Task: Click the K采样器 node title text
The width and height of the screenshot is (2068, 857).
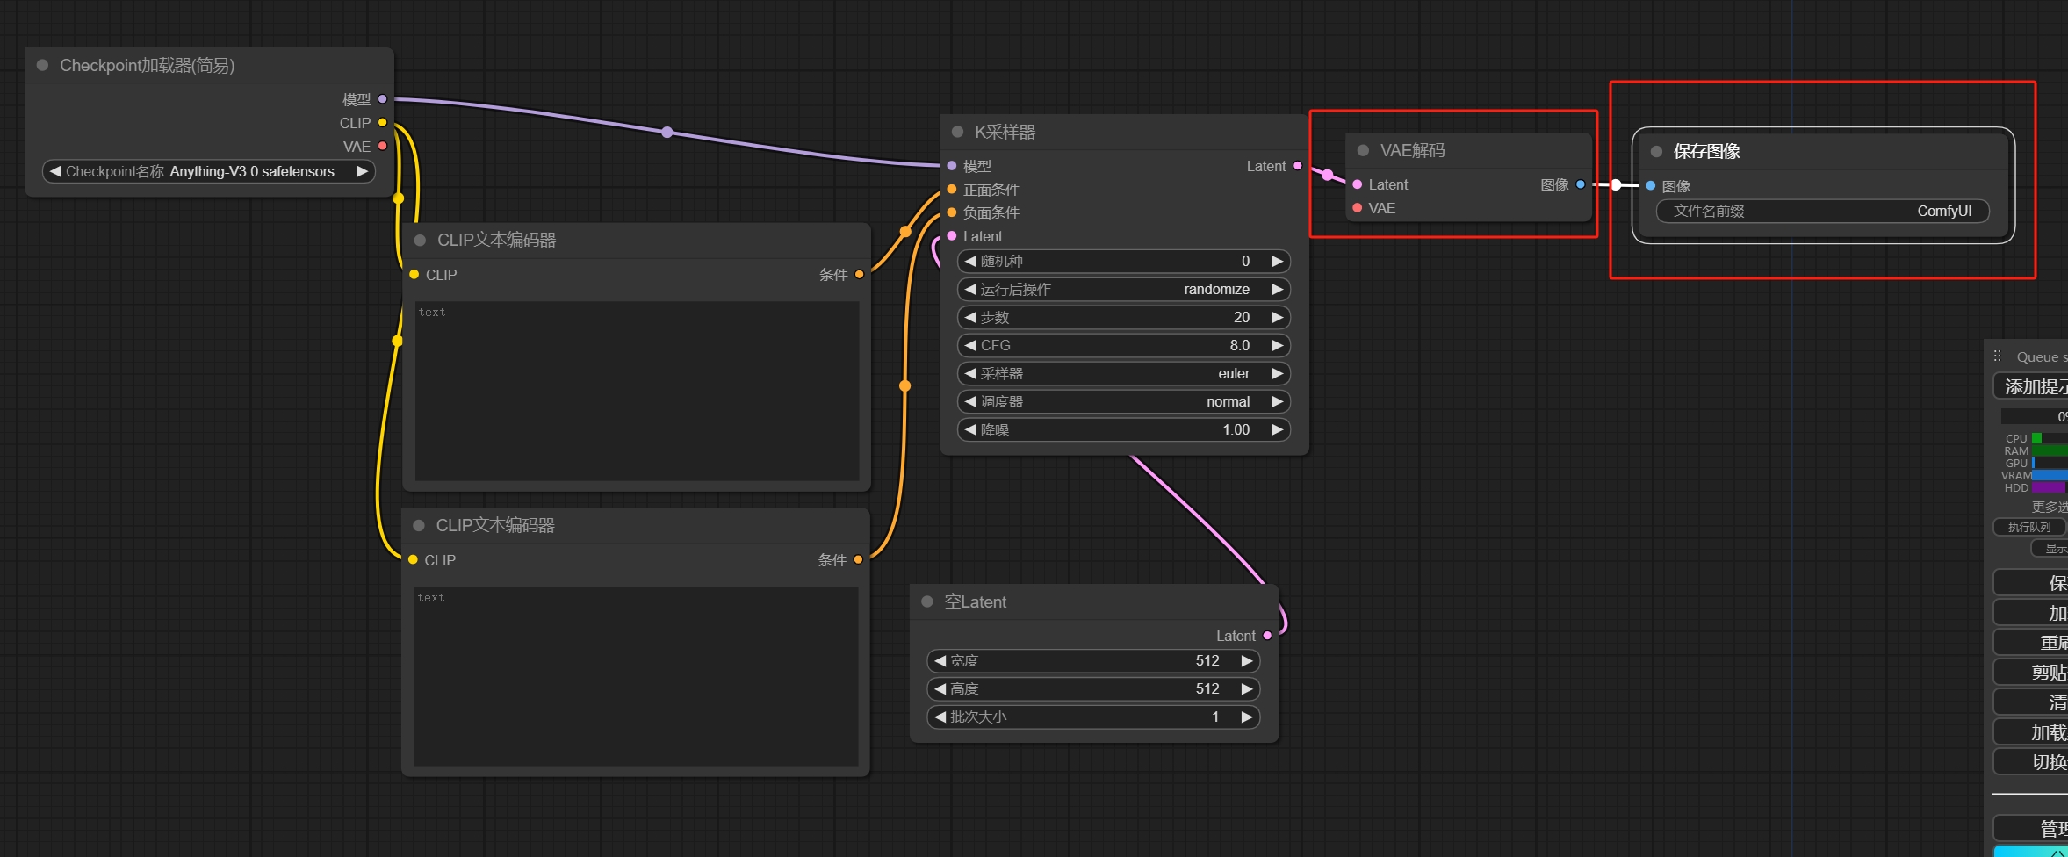Action: [x=1005, y=132]
